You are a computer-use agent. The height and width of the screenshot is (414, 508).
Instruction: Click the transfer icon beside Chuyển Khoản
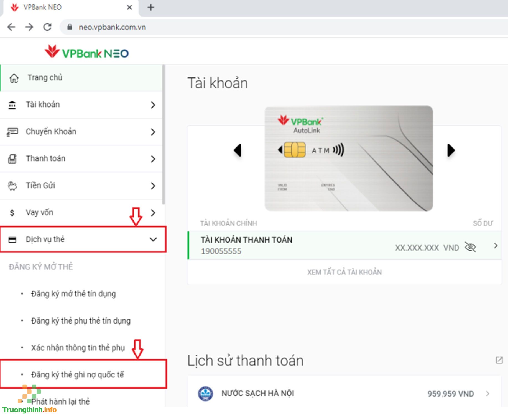12,132
